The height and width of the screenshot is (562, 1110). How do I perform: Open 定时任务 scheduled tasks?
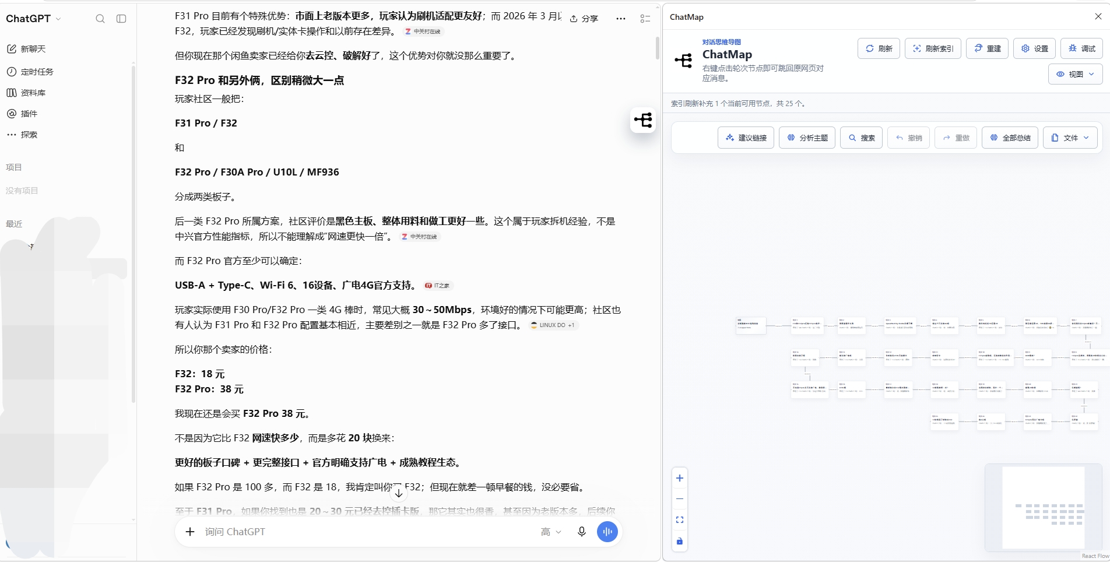click(37, 72)
